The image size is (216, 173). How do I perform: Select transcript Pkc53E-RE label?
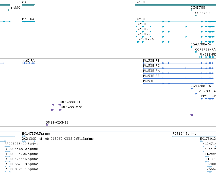point(144,24)
